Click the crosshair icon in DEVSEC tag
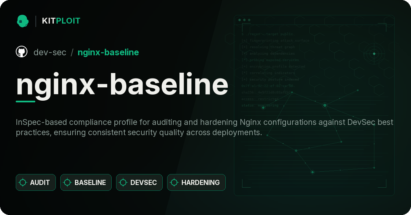This screenshot has width=411, height=215. [123, 183]
